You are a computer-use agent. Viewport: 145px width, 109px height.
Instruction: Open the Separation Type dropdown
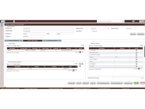click(x=100, y=28)
